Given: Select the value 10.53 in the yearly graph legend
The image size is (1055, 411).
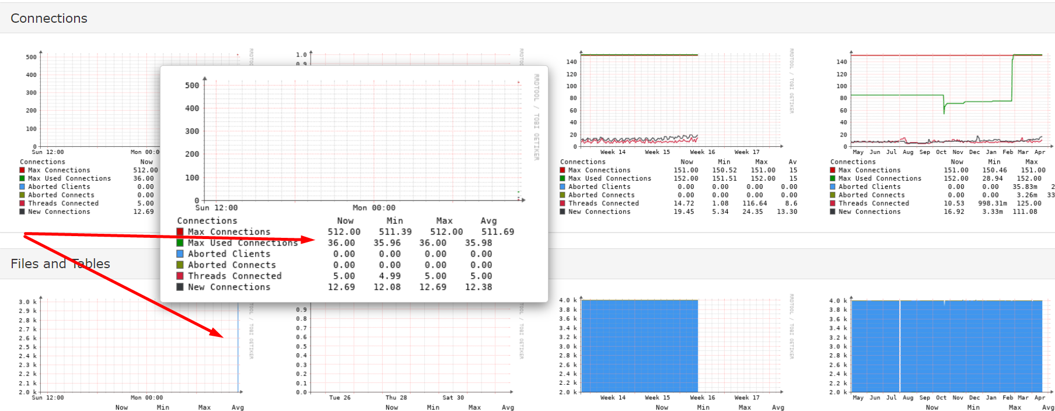Looking at the screenshot, I should click(954, 204).
